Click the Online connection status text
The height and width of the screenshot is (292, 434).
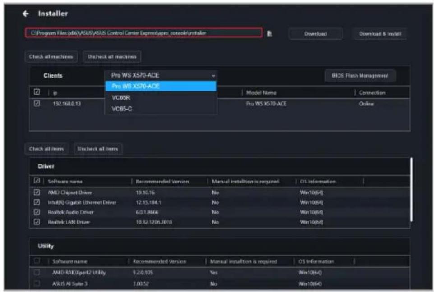pos(366,104)
